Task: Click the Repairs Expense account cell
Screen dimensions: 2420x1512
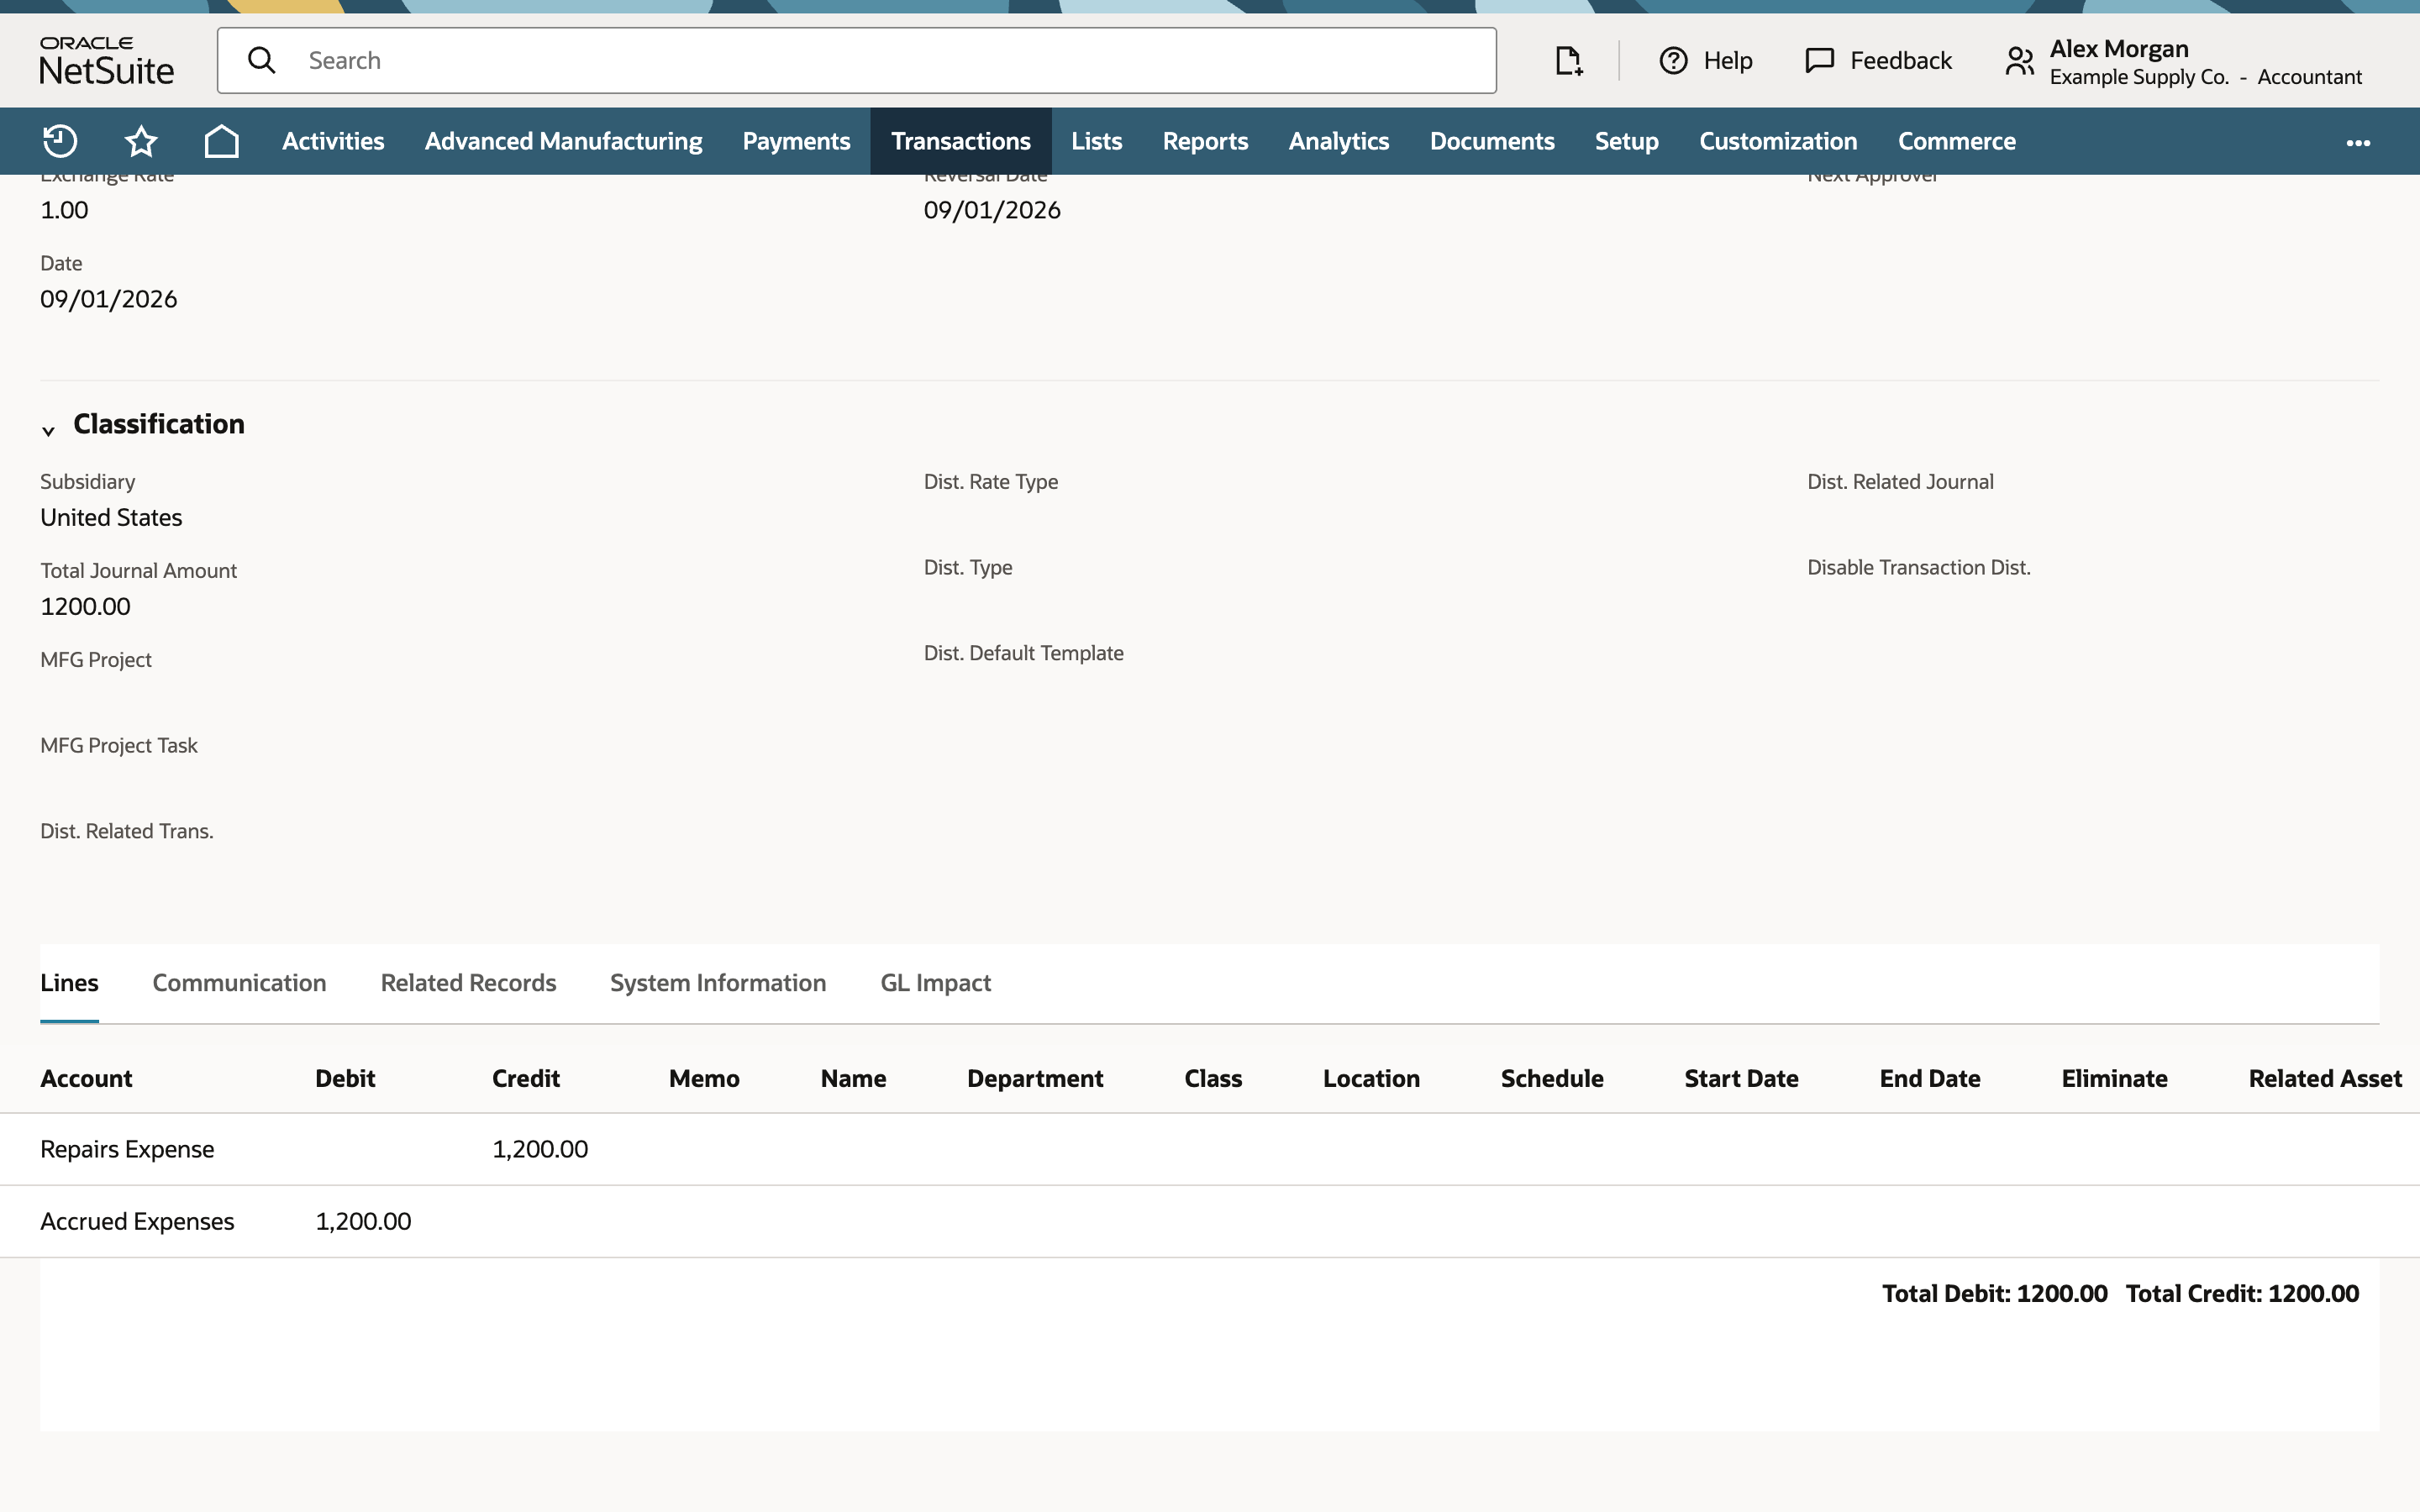Action: (x=127, y=1149)
